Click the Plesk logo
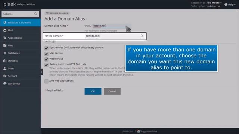Screen dimensions: 239x134 tap(9, 4)
